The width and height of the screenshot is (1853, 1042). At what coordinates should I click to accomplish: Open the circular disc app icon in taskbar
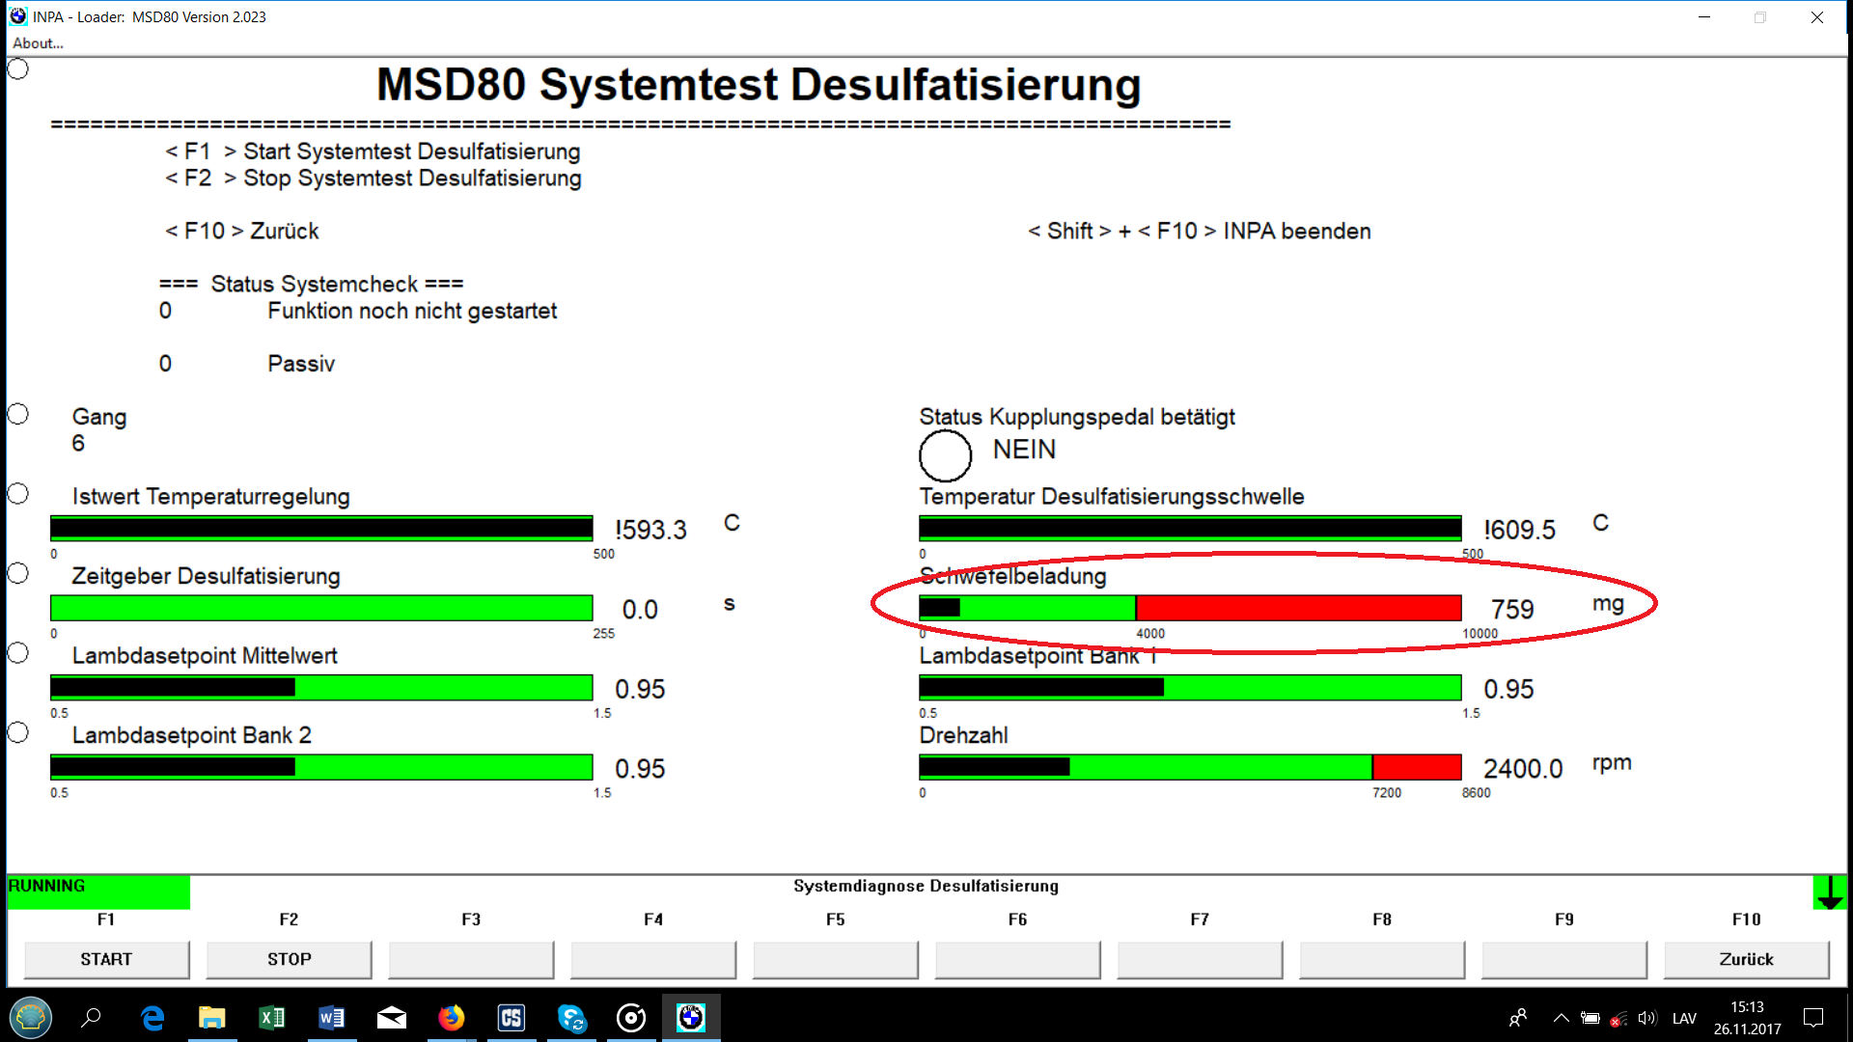pyautogui.click(x=631, y=1017)
